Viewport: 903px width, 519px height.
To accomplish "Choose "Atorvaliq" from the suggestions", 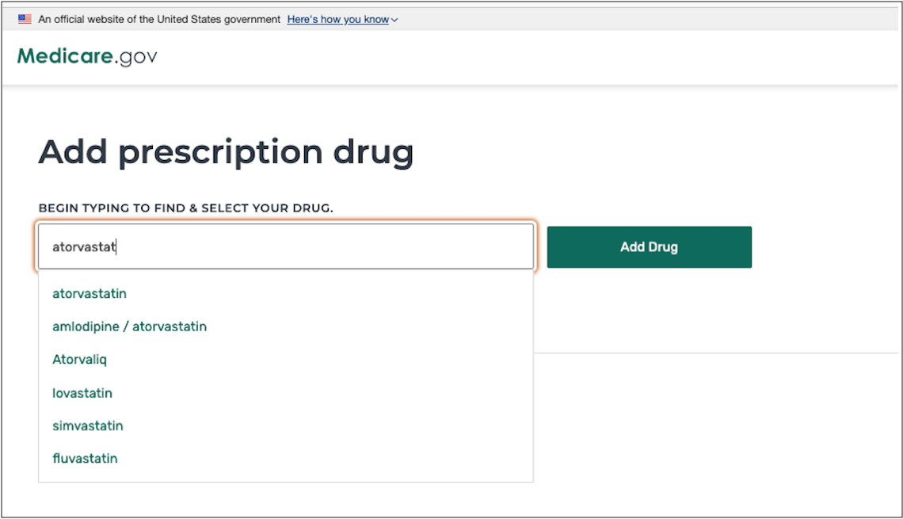I will tap(78, 359).
